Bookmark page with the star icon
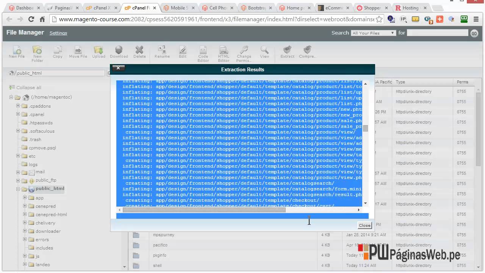Viewport: 485px width, 273px height. [x=379, y=19]
